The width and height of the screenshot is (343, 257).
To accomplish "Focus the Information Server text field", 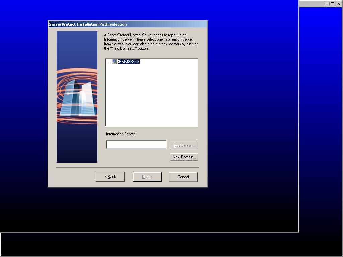I will (x=136, y=145).
